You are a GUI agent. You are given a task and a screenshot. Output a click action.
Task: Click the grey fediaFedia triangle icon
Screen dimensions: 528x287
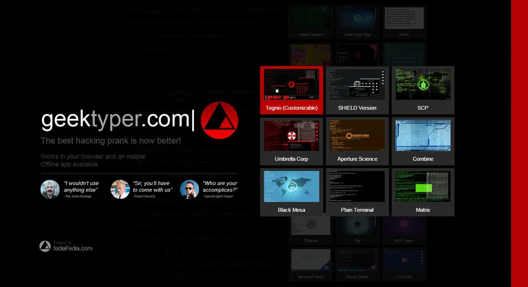(x=45, y=246)
